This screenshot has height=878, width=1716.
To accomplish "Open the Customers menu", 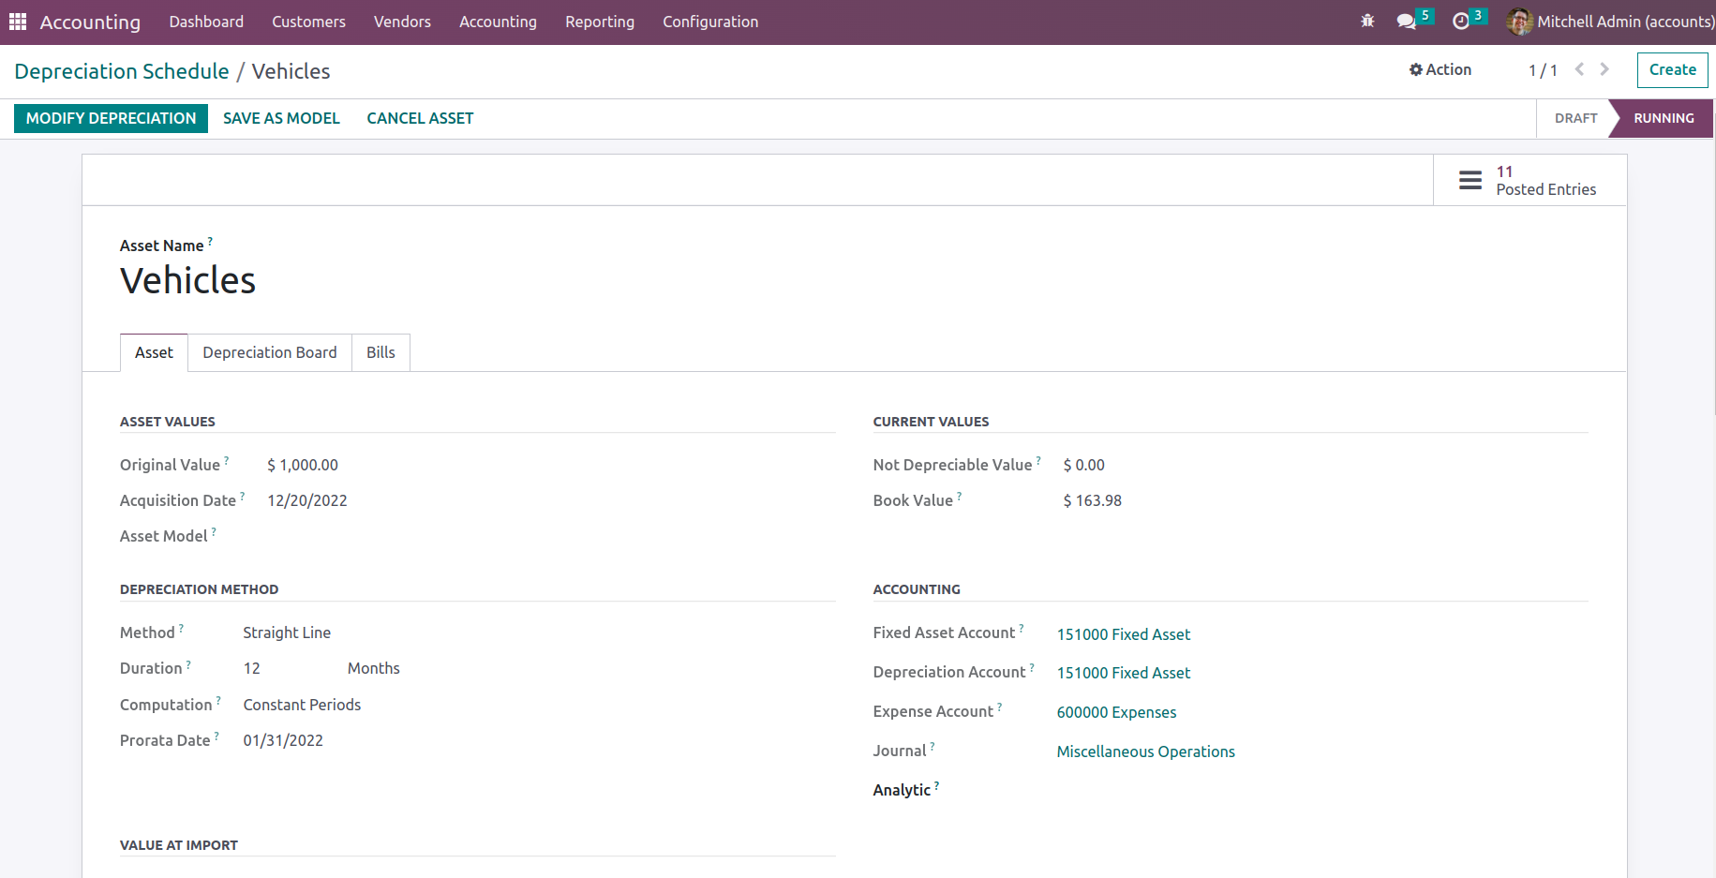I will [x=308, y=22].
